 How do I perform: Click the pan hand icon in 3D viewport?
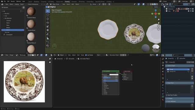[158, 23]
